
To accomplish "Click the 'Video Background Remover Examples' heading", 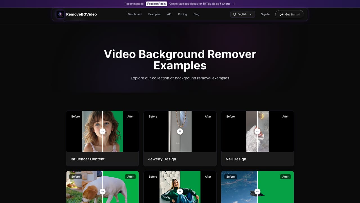I will click(180, 60).
